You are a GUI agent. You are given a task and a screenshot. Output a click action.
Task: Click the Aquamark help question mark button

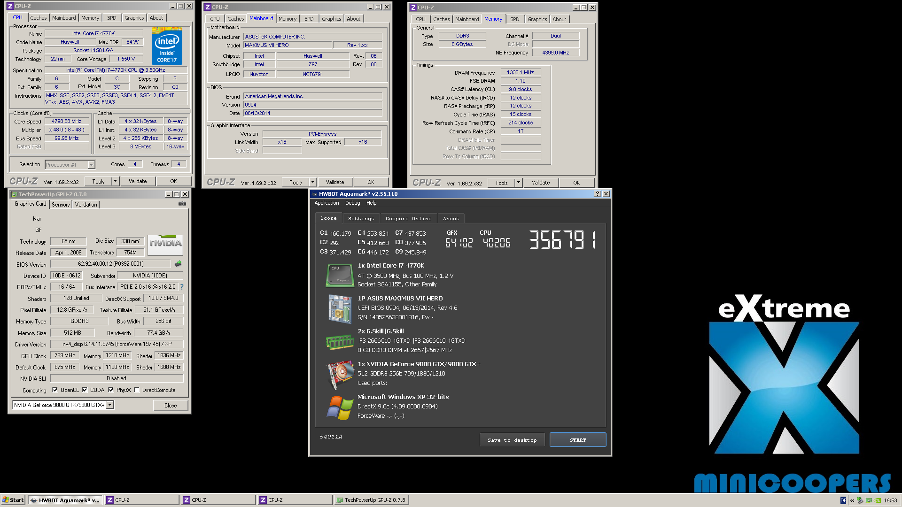coord(598,194)
